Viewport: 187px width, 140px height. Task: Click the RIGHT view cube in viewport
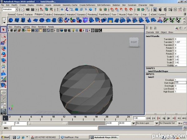pyautogui.click(x=134, y=42)
